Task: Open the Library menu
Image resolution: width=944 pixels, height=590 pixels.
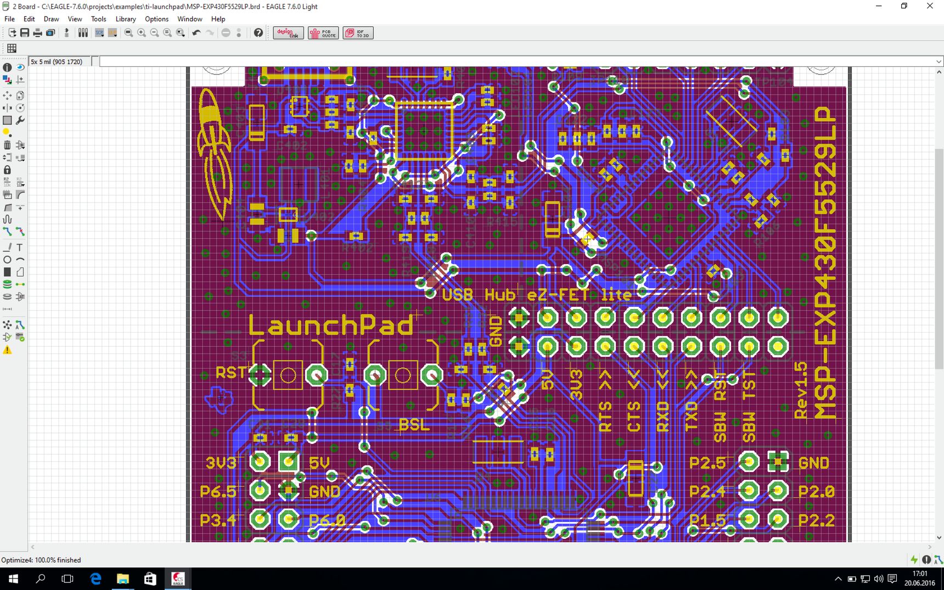Action: coord(126,19)
